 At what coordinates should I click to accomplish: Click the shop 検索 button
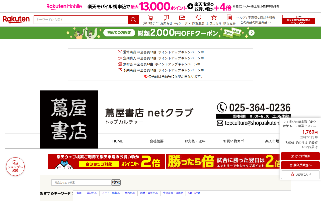(x=116, y=182)
